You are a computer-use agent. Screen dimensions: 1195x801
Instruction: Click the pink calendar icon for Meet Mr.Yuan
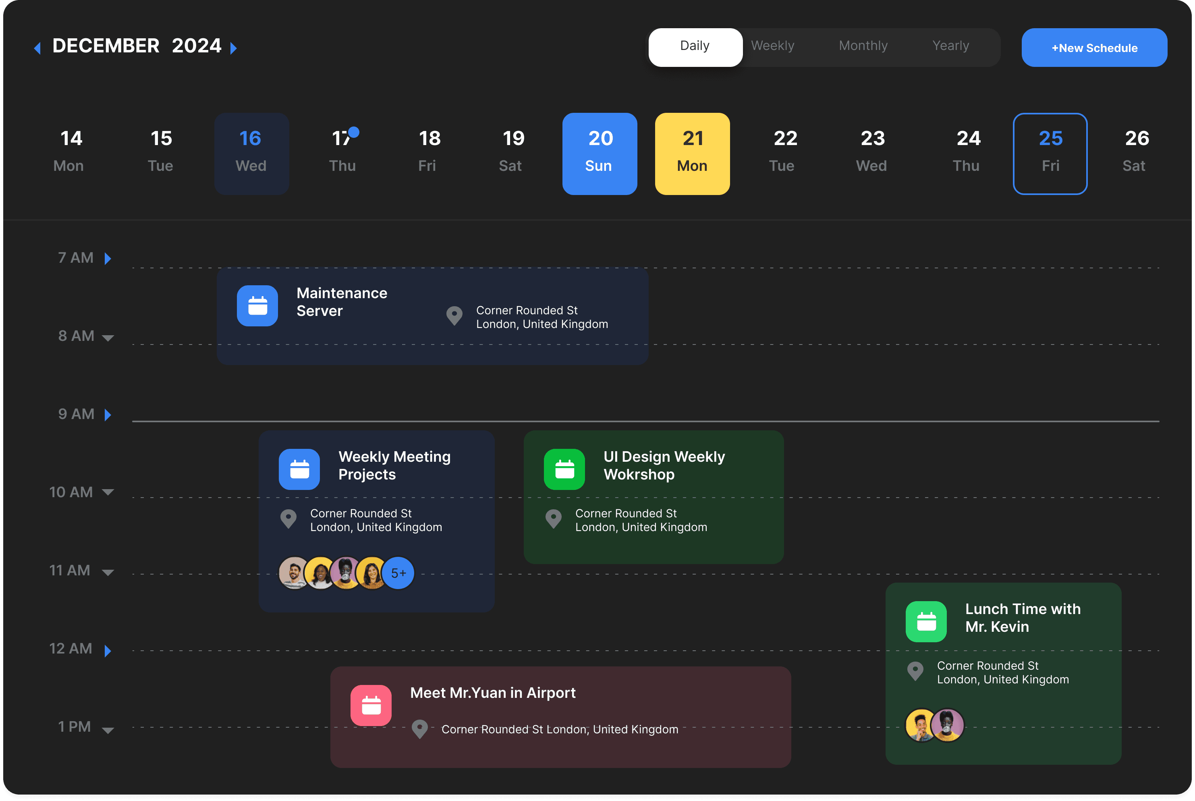[x=371, y=705]
